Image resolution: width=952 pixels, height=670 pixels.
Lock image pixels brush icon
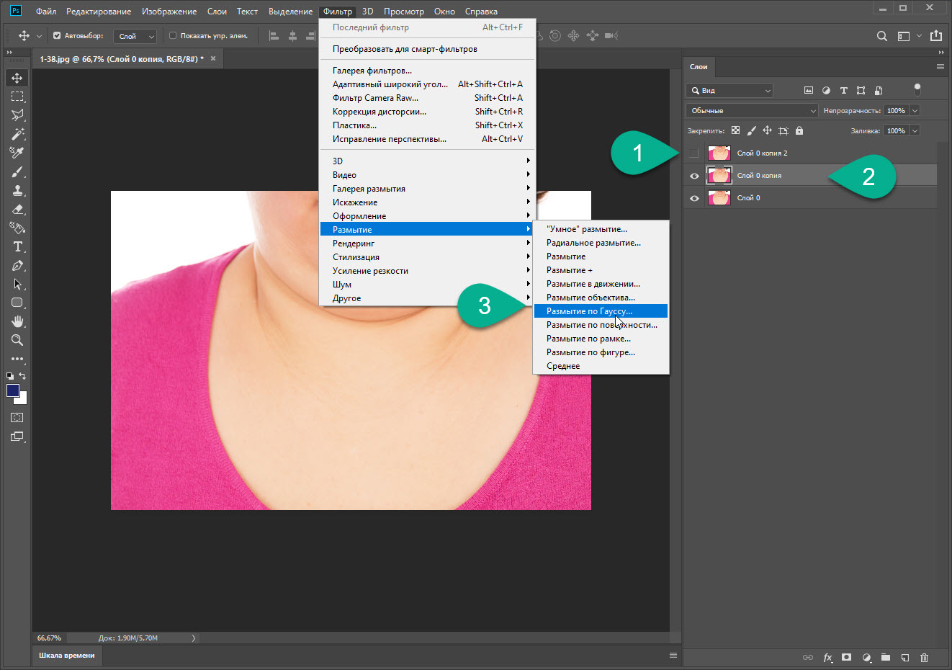pyautogui.click(x=751, y=130)
